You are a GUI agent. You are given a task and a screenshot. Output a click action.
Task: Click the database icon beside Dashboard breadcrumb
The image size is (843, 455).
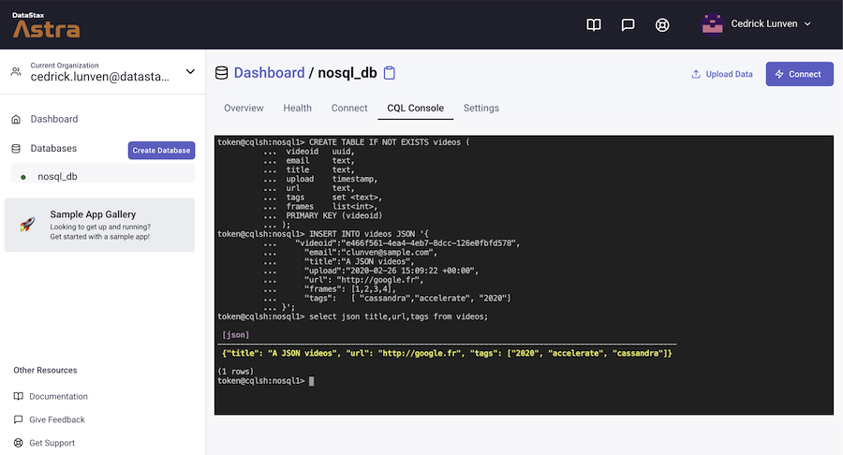221,73
